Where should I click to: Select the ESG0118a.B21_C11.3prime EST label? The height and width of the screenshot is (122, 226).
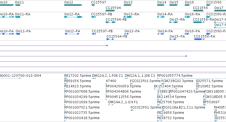click(x=183, y=107)
